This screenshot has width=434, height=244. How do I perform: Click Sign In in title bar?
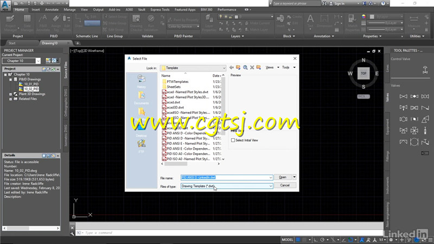tap(340, 4)
